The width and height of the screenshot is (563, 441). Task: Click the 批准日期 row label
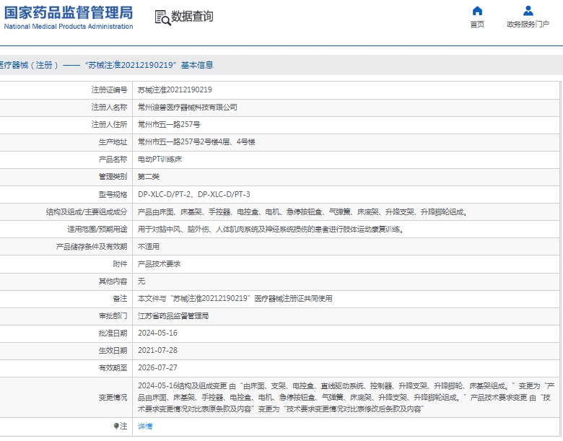(x=113, y=333)
